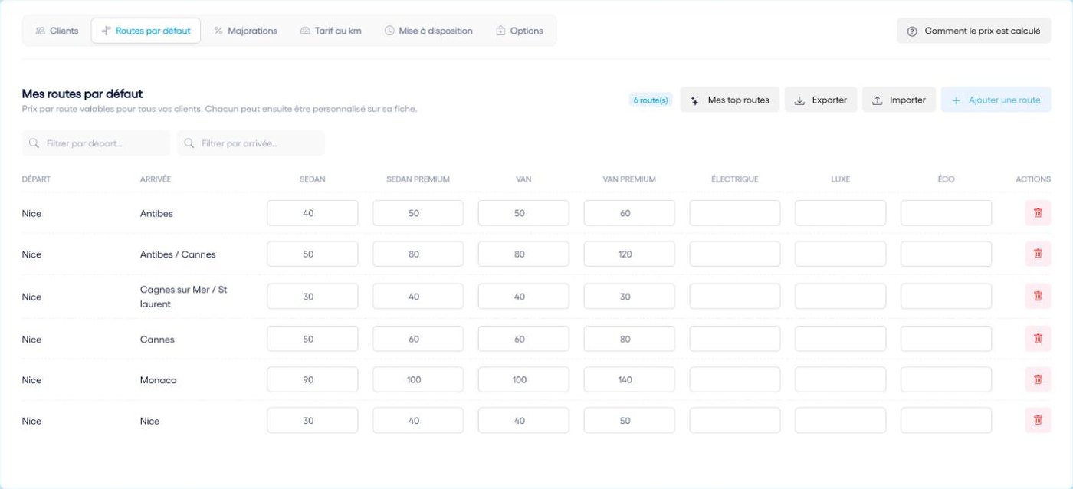
Task: Click the VAN PREMIUM column header
Action: (629, 179)
